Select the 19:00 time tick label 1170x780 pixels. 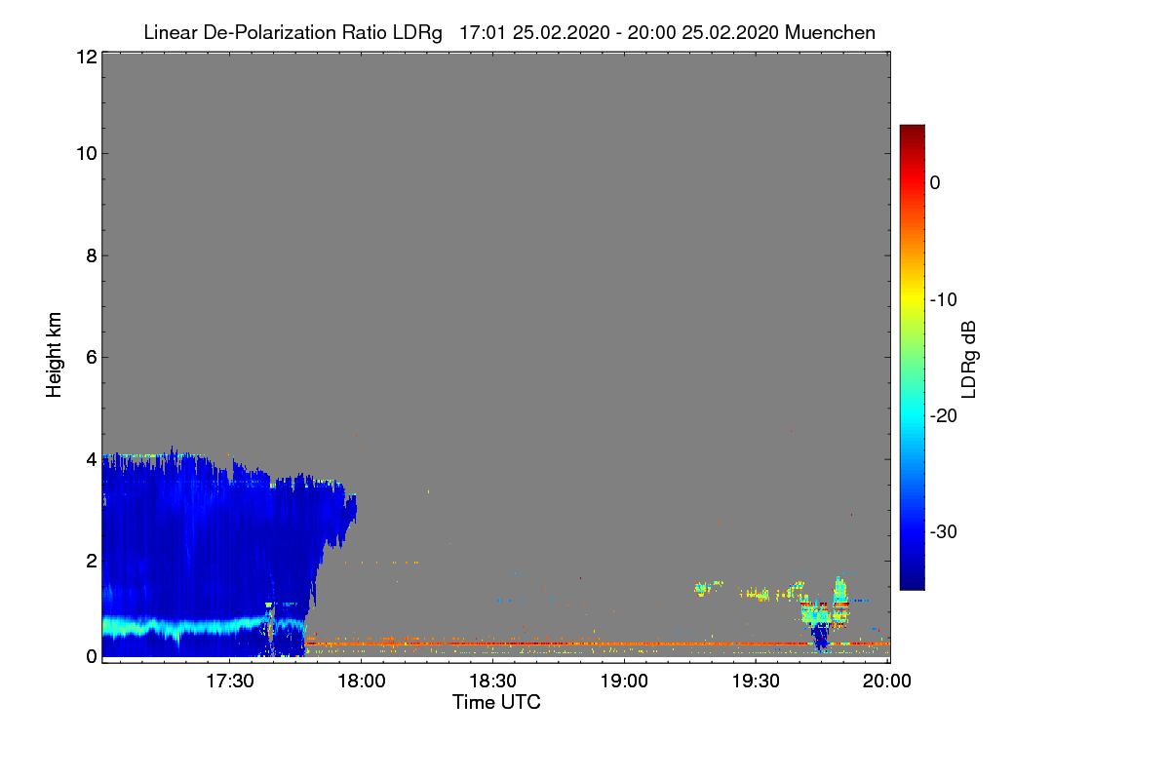[624, 682]
